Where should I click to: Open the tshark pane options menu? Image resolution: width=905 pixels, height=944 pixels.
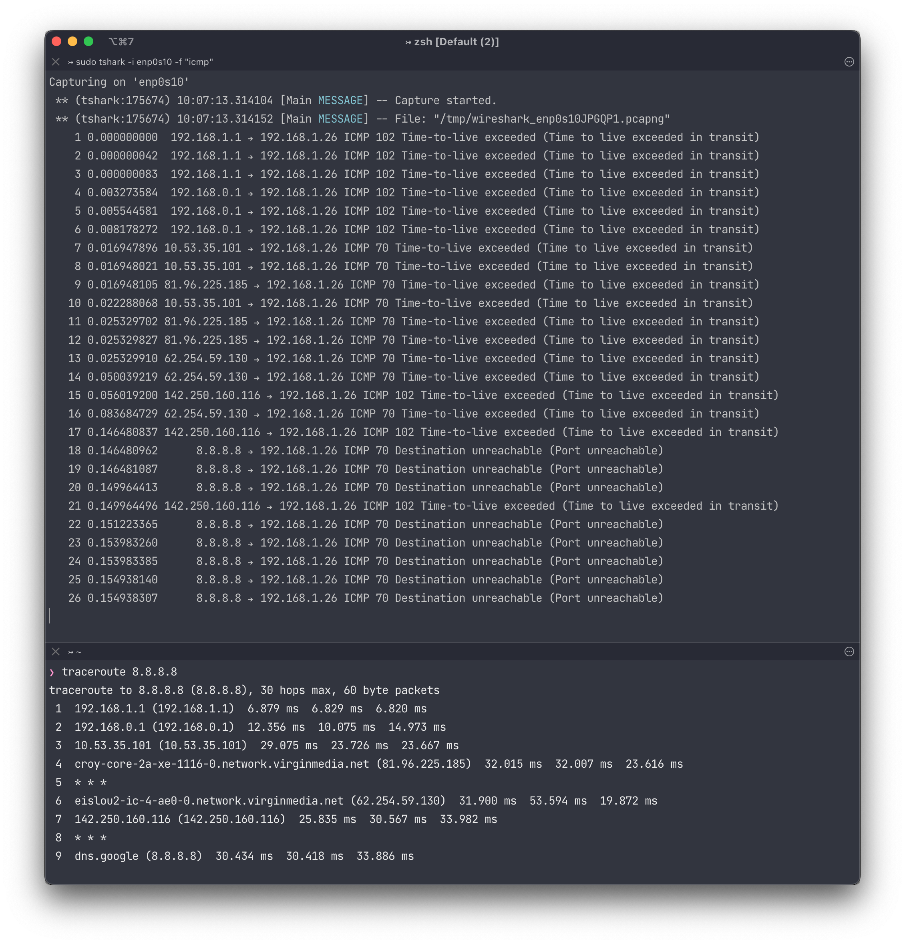coord(849,62)
